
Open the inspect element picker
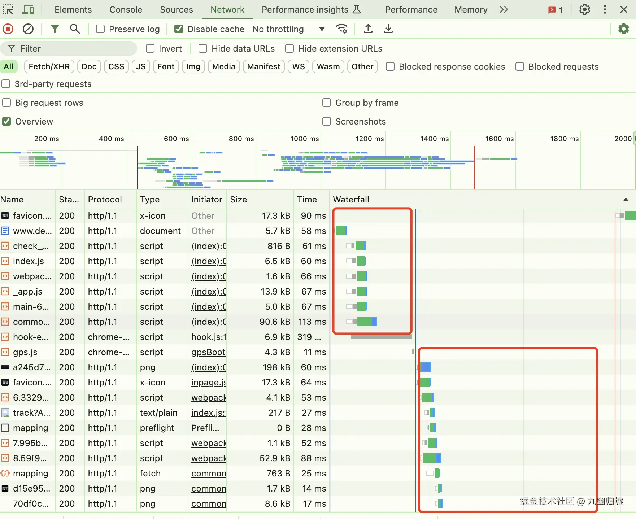pyautogui.click(x=8, y=10)
